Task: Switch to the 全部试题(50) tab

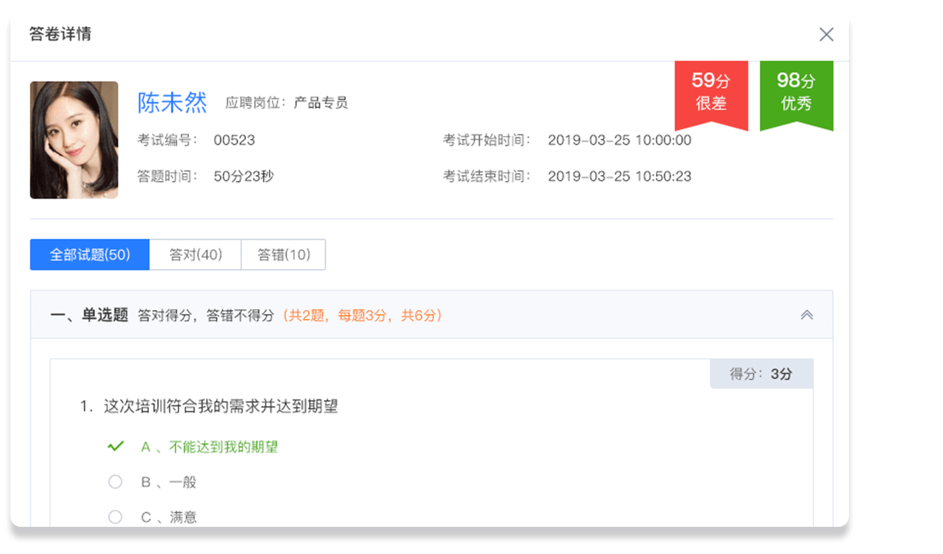Action: [90, 255]
